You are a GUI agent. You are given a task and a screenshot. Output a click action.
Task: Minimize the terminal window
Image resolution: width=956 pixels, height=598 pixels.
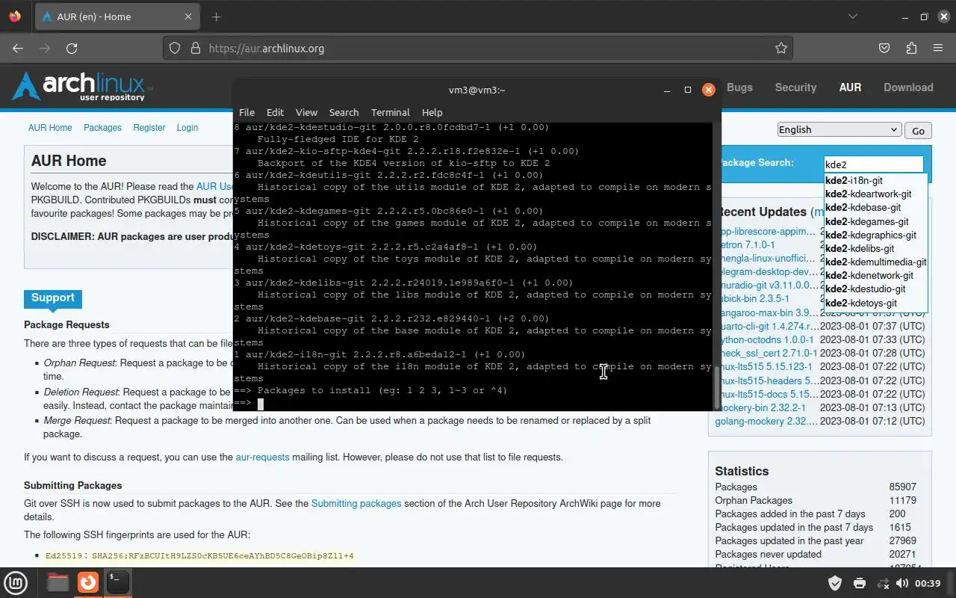tap(667, 90)
